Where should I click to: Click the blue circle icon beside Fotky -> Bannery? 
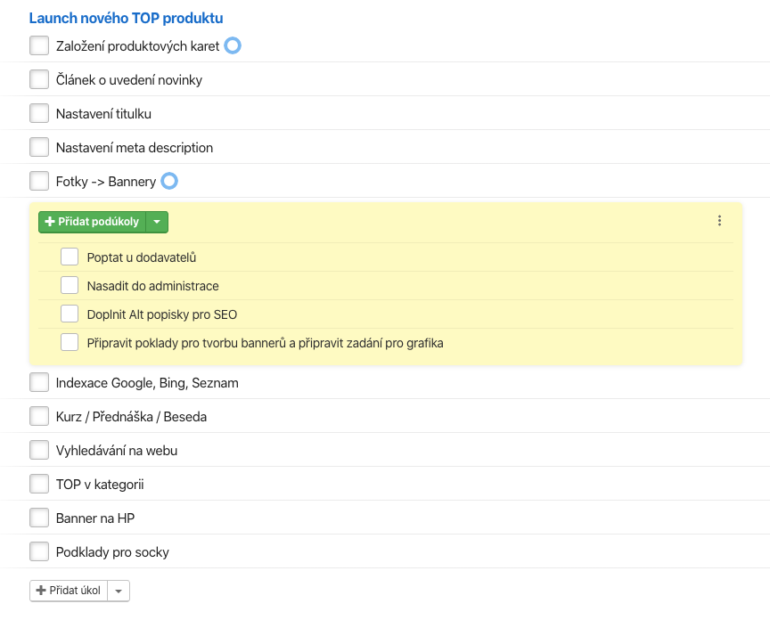click(x=169, y=181)
